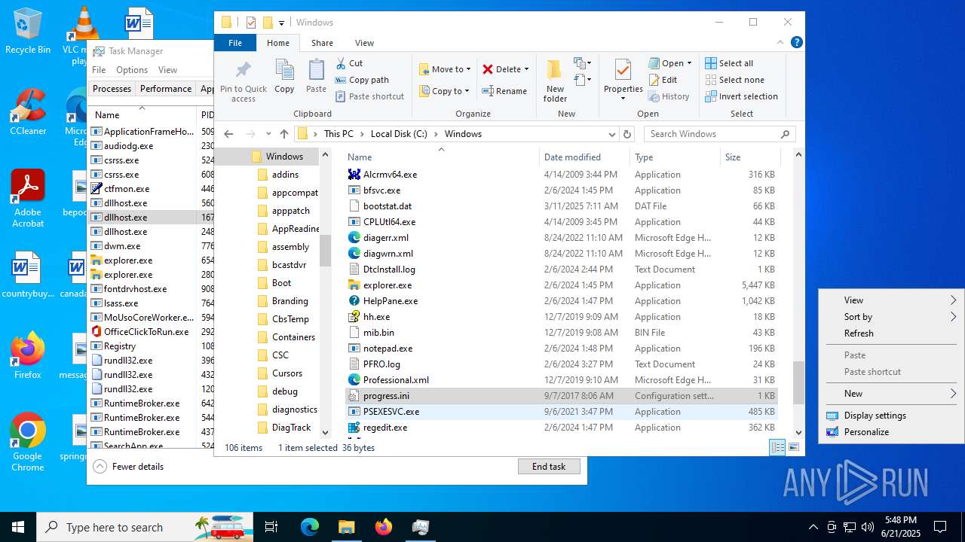This screenshot has height=542, width=965.
Task: Switch to the View ribbon tab in Explorer
Action: (x=364, y=43)
